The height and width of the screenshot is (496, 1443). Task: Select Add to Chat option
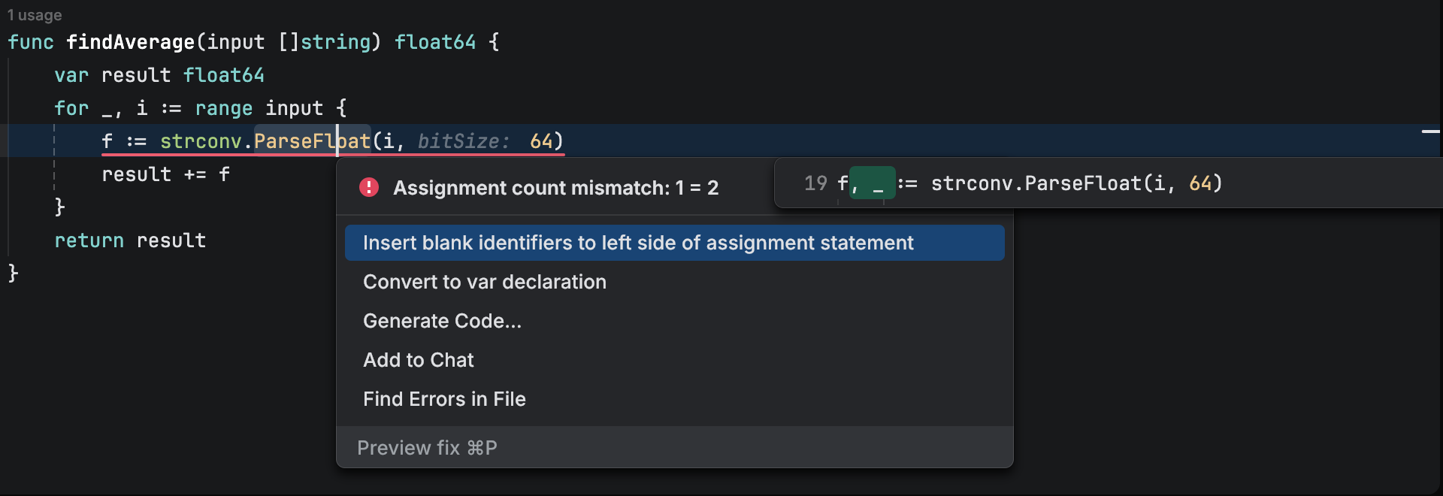pyautogui.click(x=418, y=360)
